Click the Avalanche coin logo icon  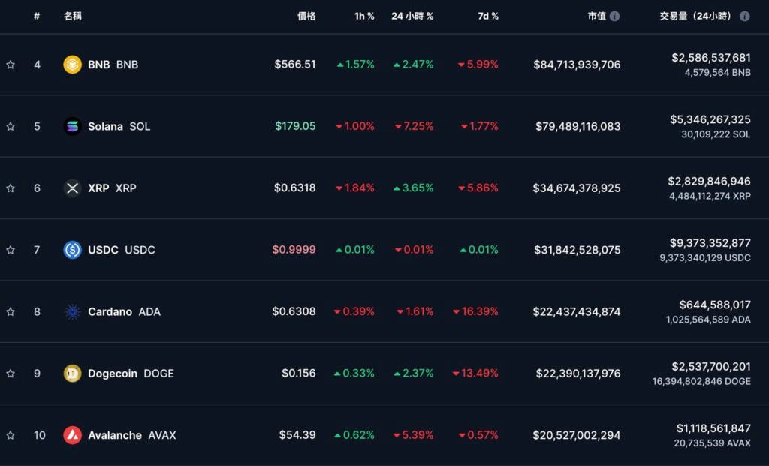coord(72,435)
